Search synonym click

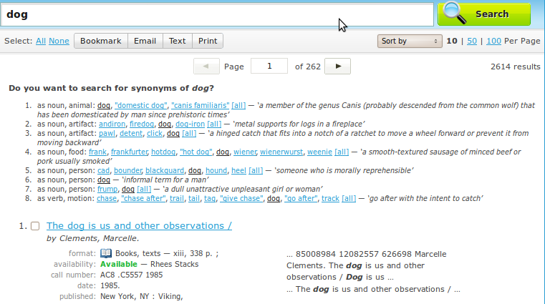pyautogui.click(x=155, y=133)
